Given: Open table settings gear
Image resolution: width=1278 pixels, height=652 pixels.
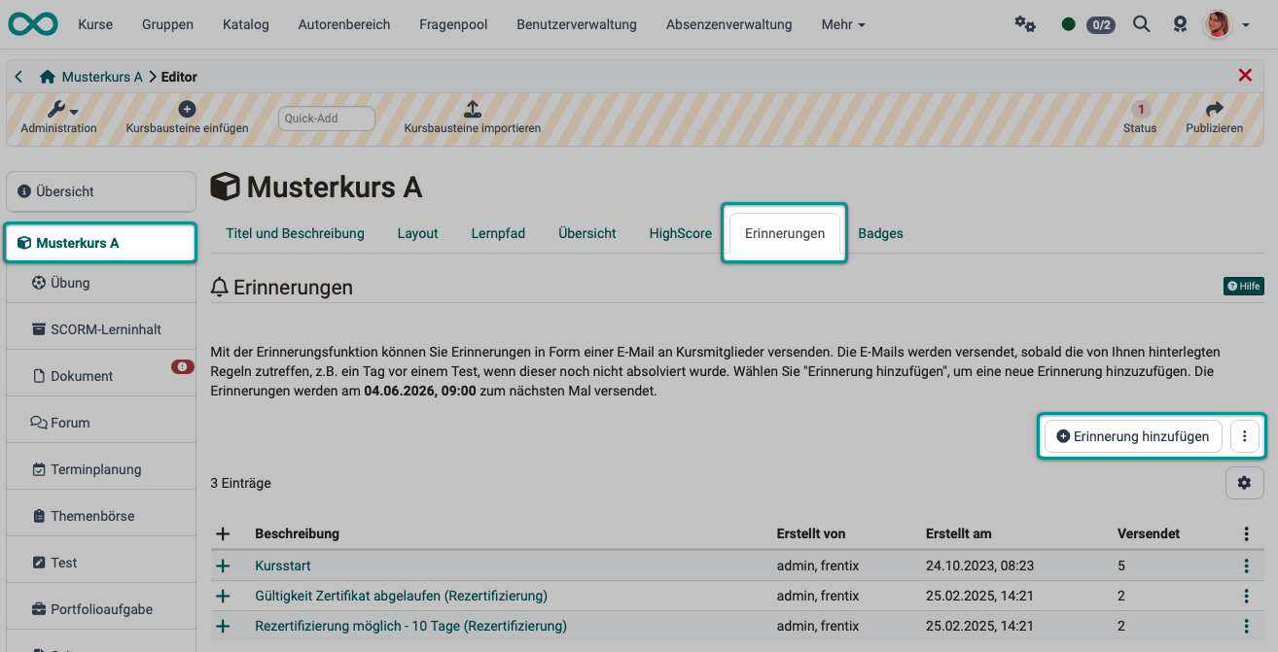Looking at the screenshot, I should 1245,483.
